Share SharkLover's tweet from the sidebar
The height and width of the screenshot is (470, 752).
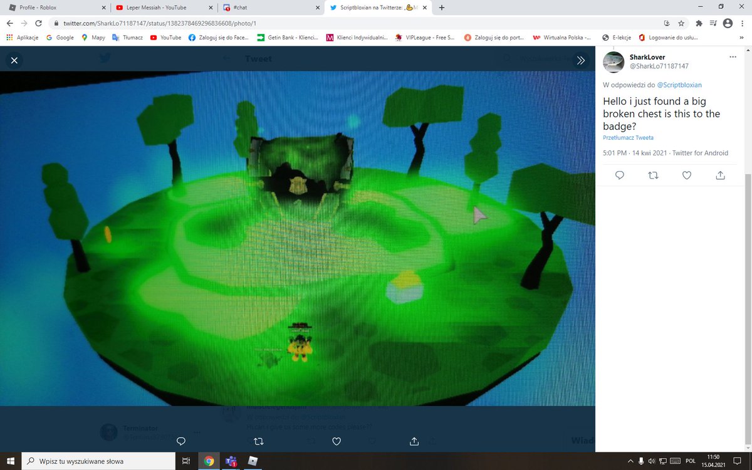(721, 175)
